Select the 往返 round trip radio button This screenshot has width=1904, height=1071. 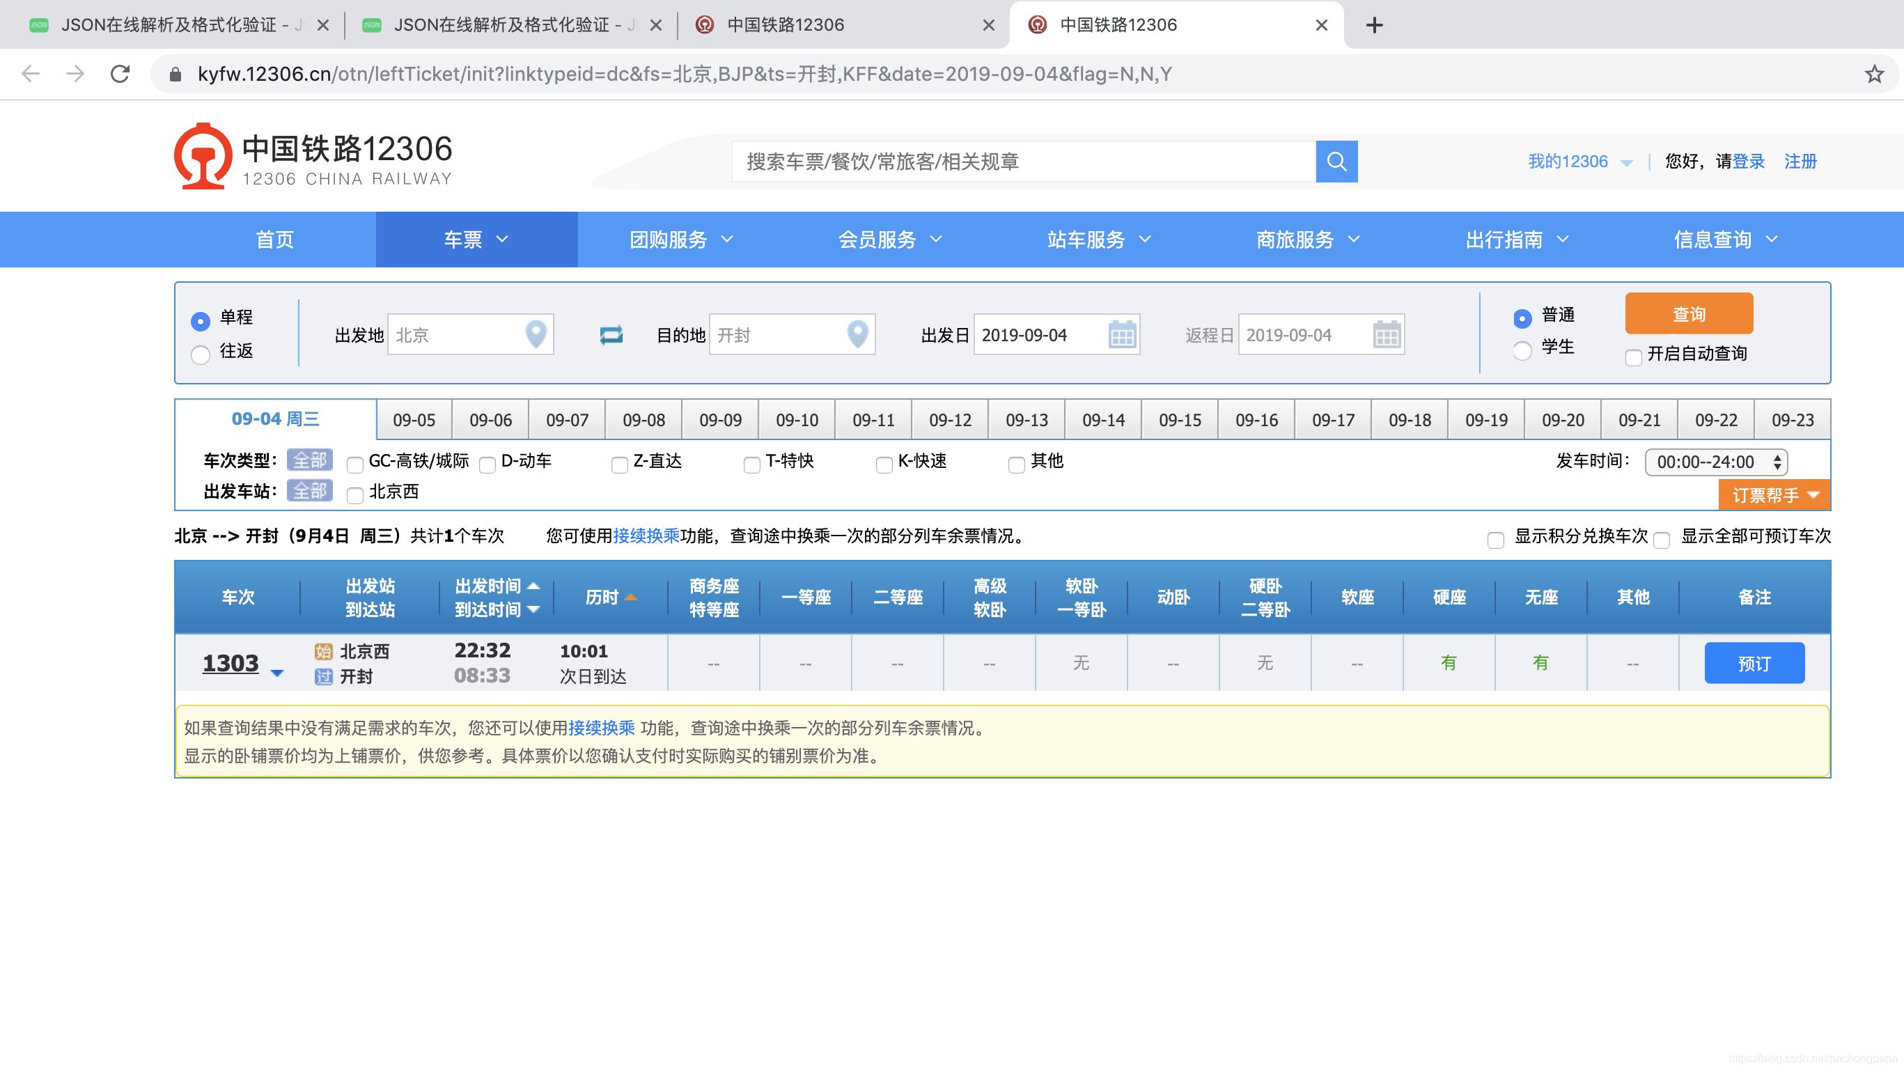point(201,352)
